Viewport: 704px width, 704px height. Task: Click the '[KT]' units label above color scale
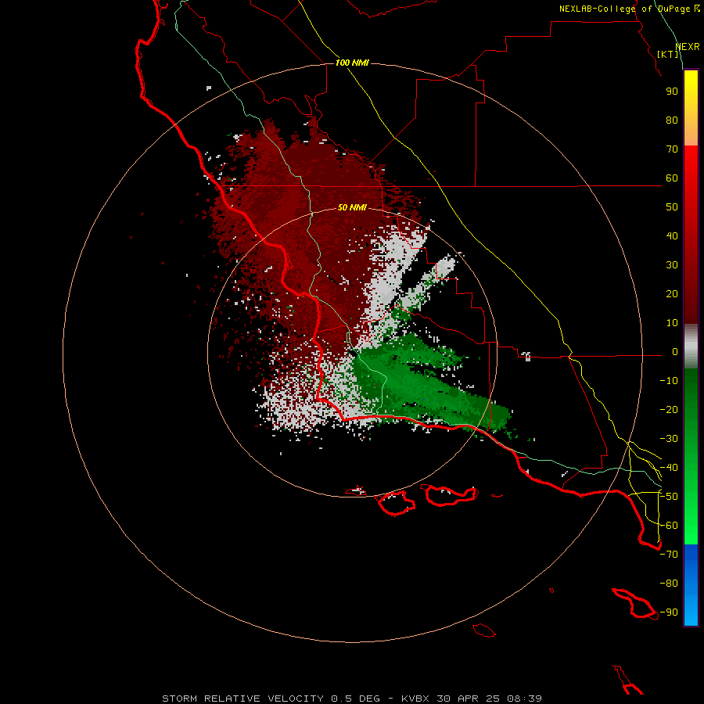coord(668,54)
